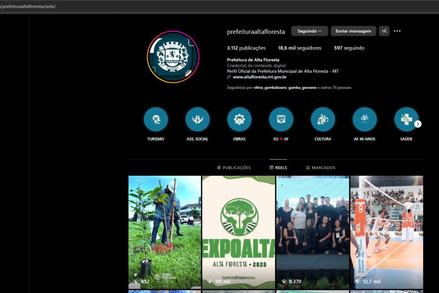Open the profile options three-dot menu
Image resolution: width=439 pixels, height=293 pixels.
pos(397,31)
